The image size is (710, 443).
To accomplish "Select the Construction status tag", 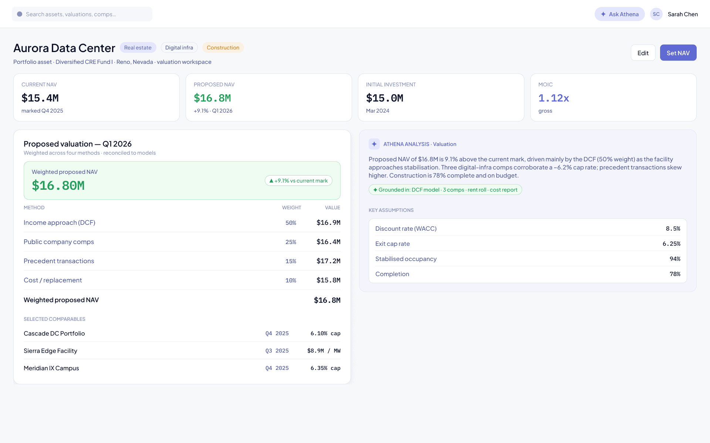I will (223, 48).
